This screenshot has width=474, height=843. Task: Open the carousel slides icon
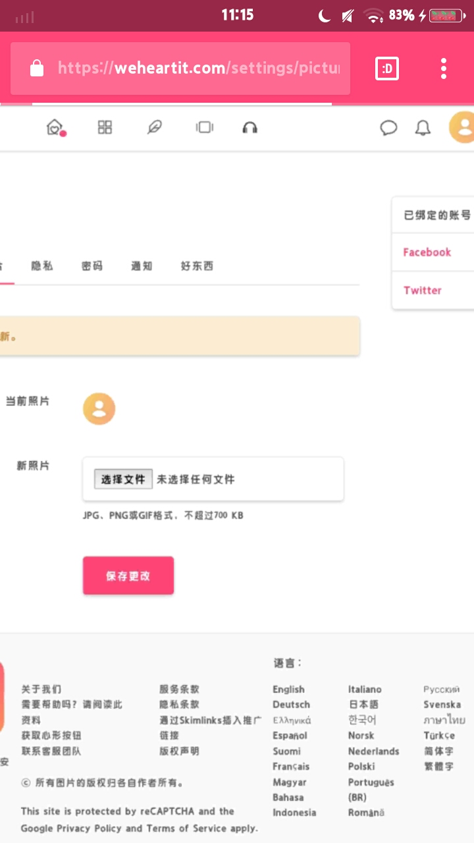(x=205, y=127)
